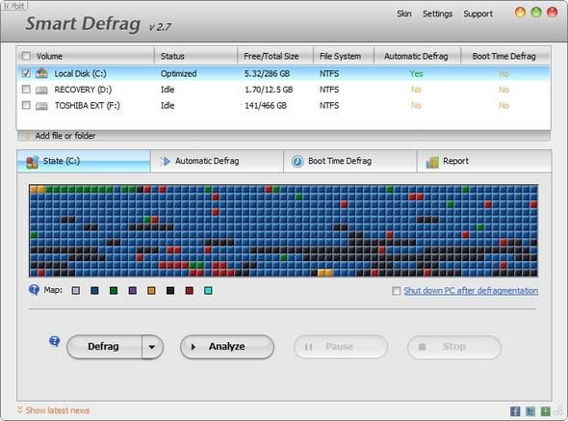Click the 1.70/12.5 GB size cell

click(269, 90)
